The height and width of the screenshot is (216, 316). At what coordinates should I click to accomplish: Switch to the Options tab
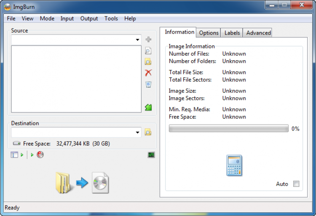(x=209, y=33)
